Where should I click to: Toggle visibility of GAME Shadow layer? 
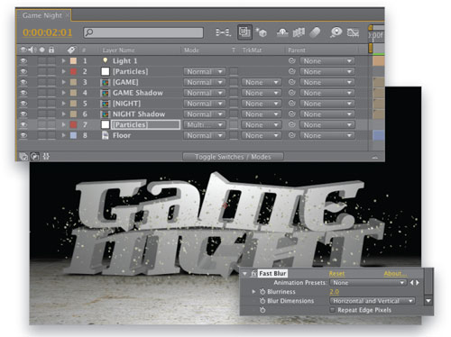coord(23,93)
